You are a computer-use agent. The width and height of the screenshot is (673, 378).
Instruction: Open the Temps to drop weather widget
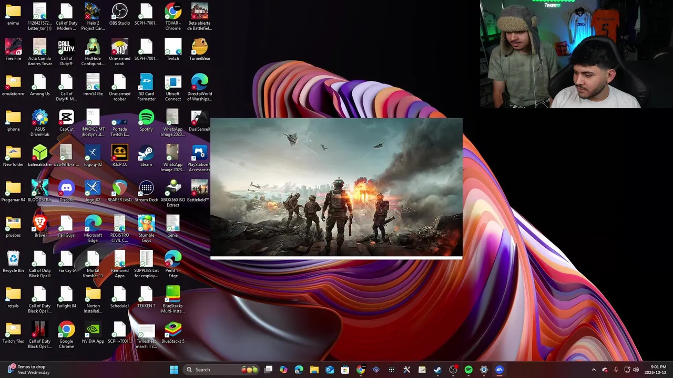pyautogui.click(x=27, y=370)
